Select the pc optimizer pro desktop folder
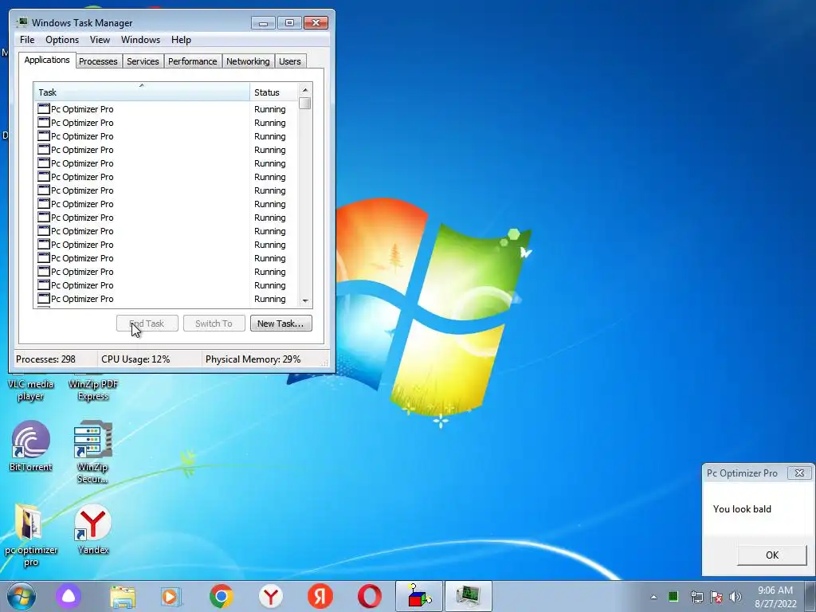Image resolution: width=816 pixels, height=612 pixels. coord(31,535)
